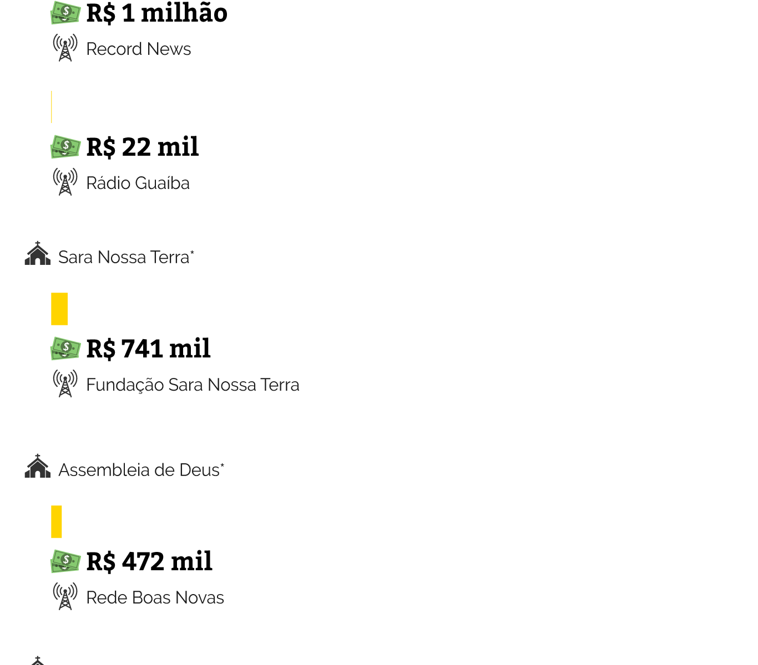The height and width of the screenshot is (665, 758).
Task: Click the Rádio Guaíba label
Action: pyautogui.click(x=138, y=183)
